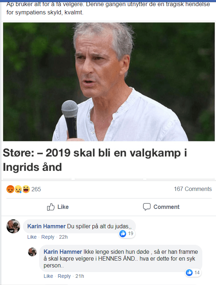This screenshot has height=285, width=216.
Task: Click the 22h timestamp on first comment
Action: (x=63, y=237)
